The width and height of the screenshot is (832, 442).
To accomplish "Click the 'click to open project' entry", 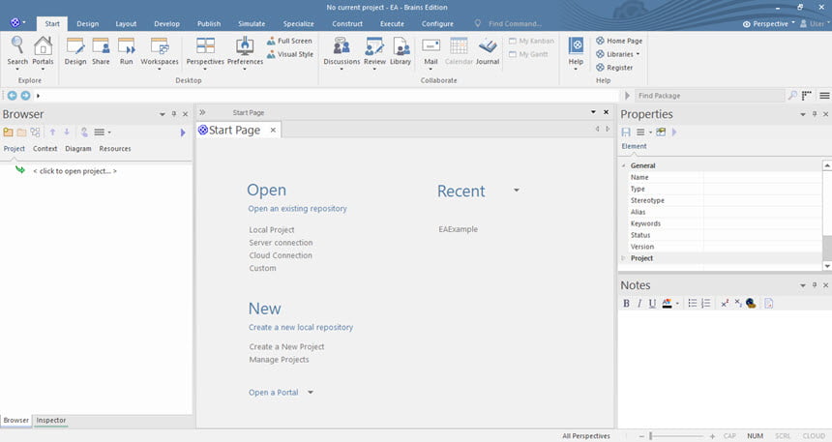I will click(74, 171).
